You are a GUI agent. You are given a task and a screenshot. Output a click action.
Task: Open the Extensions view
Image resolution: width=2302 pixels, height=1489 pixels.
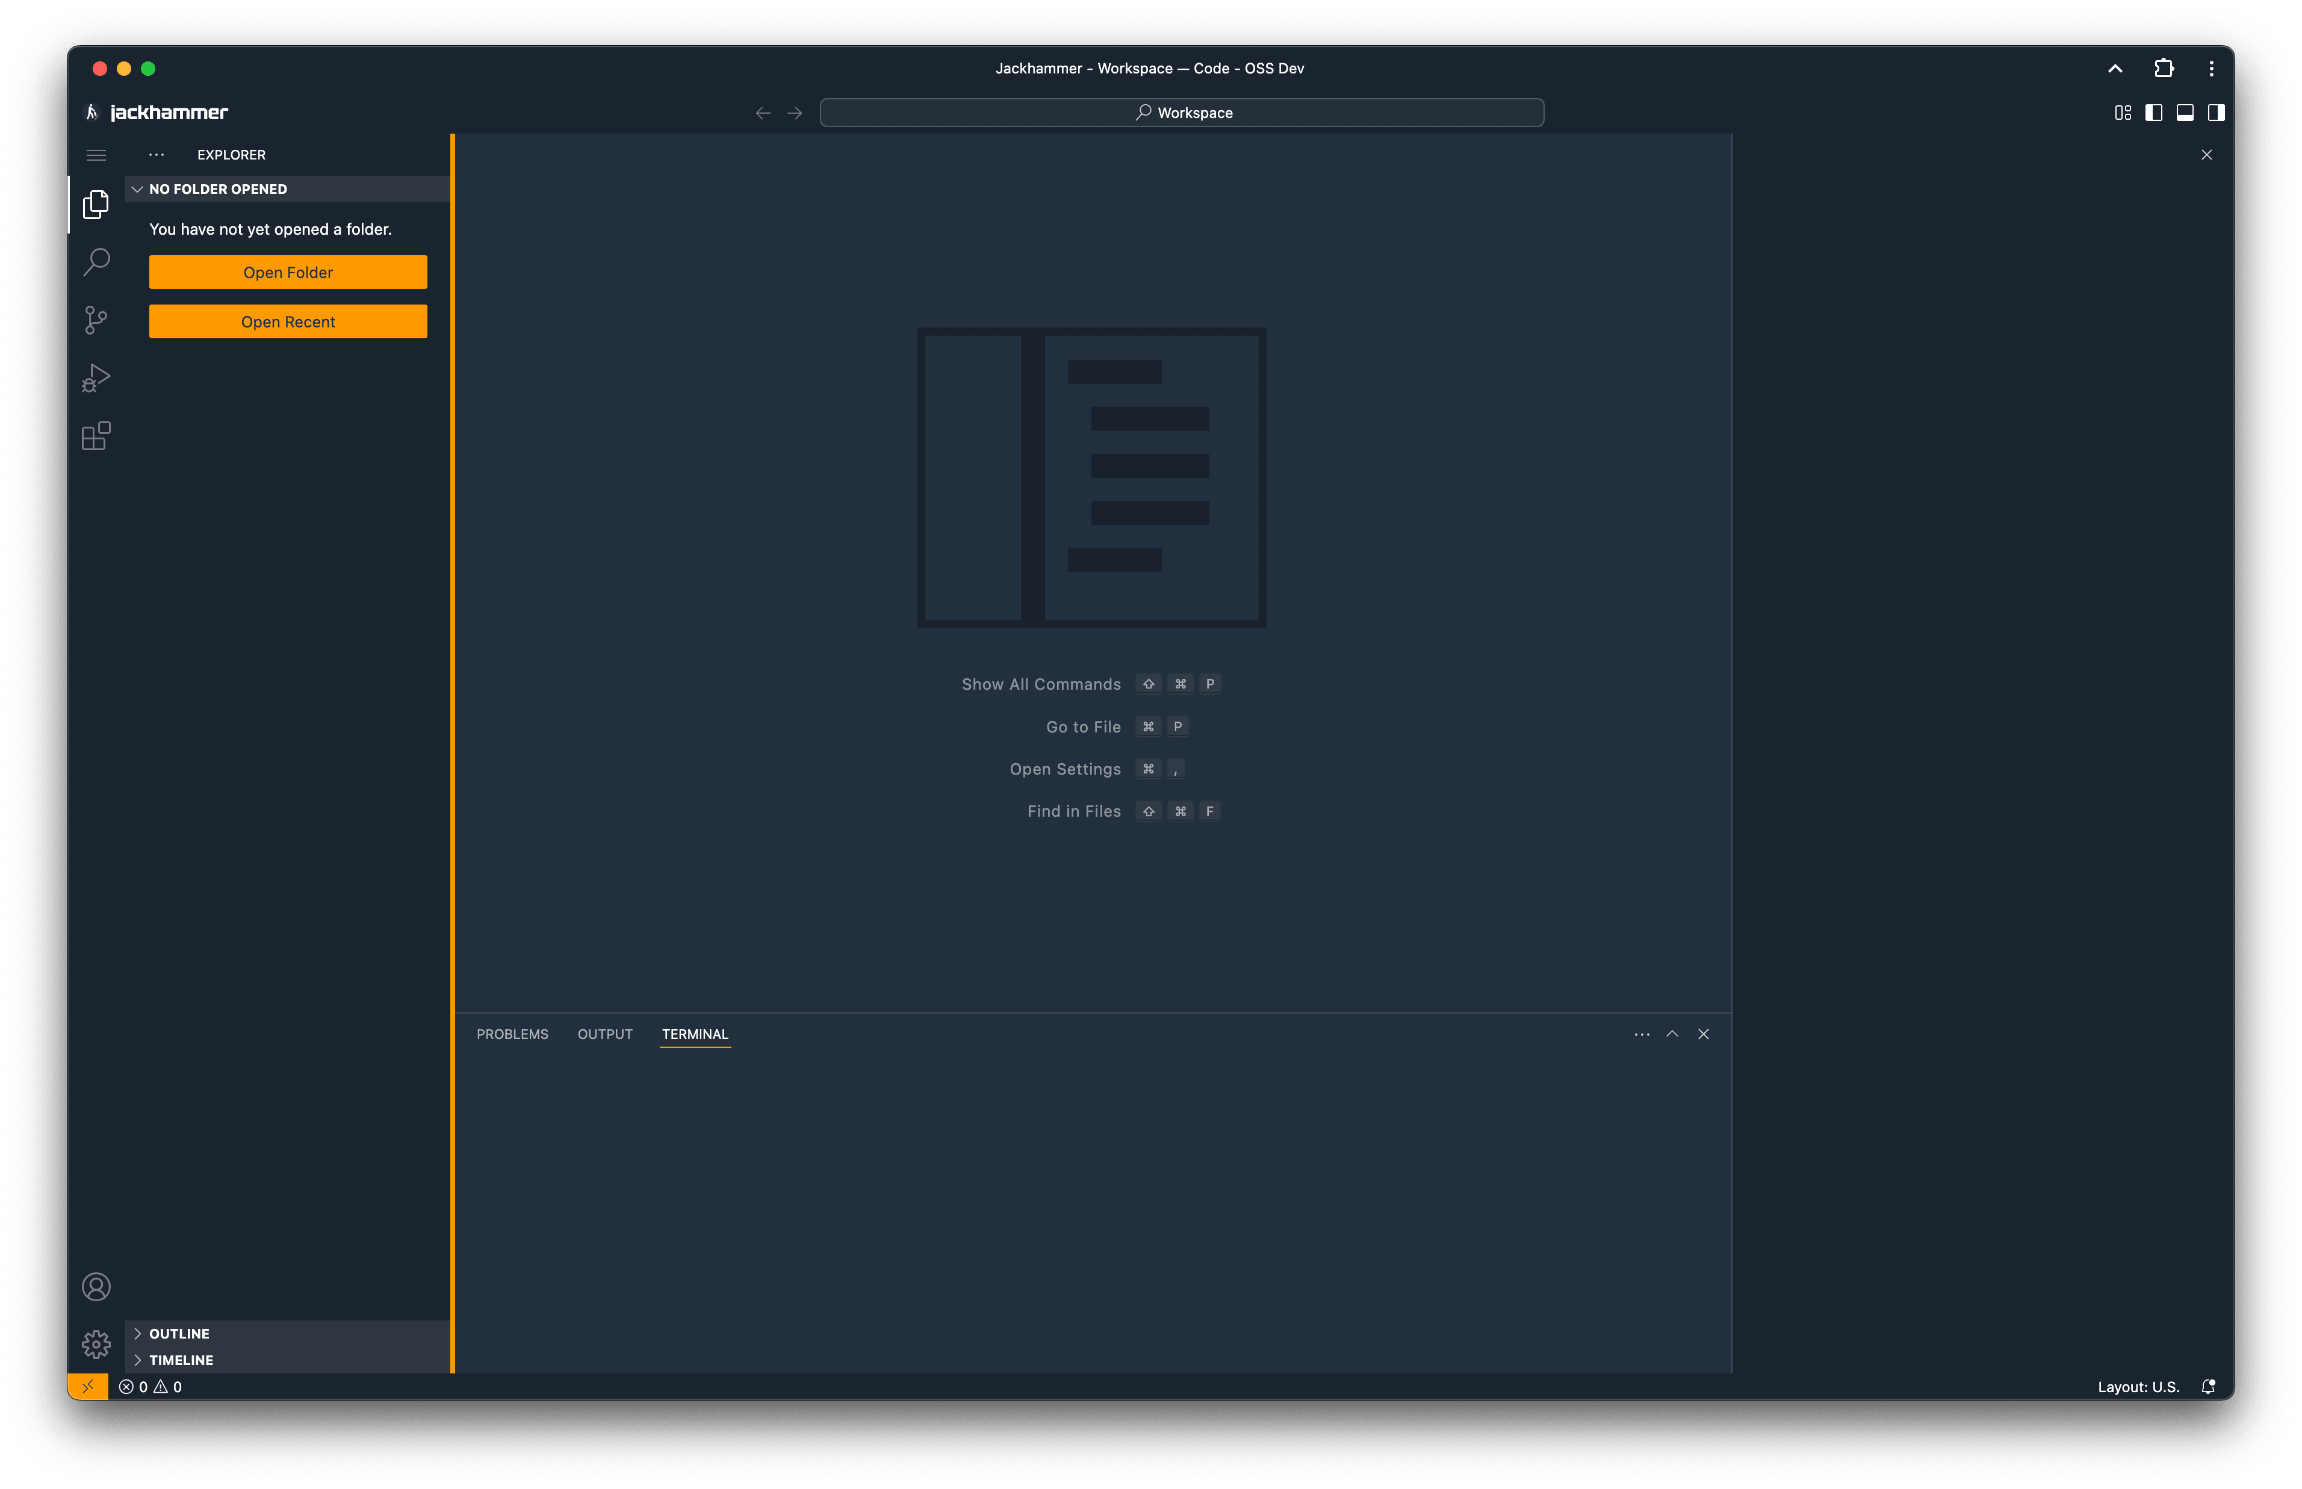pyautogui.click(x=96, y=436)
